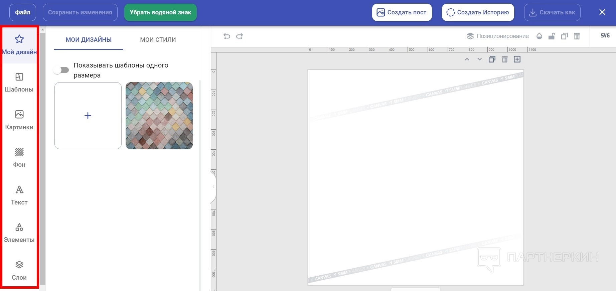
Task: Click Убрать водяной знак button
Action: click(x=160, y=12)
